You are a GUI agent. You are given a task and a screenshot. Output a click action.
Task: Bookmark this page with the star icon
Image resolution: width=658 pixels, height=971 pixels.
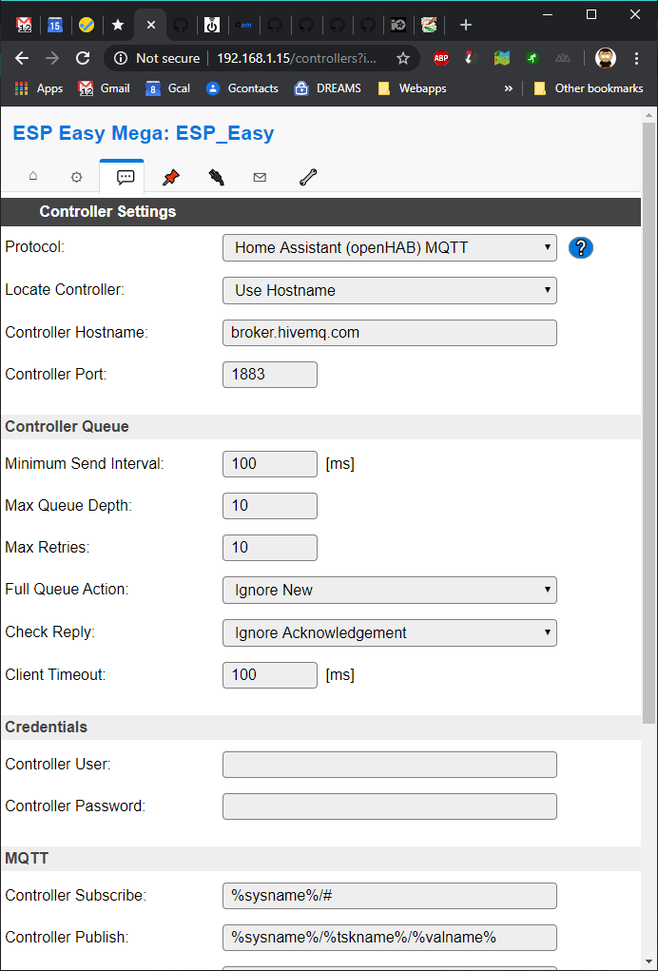click(x=403, y=58)
